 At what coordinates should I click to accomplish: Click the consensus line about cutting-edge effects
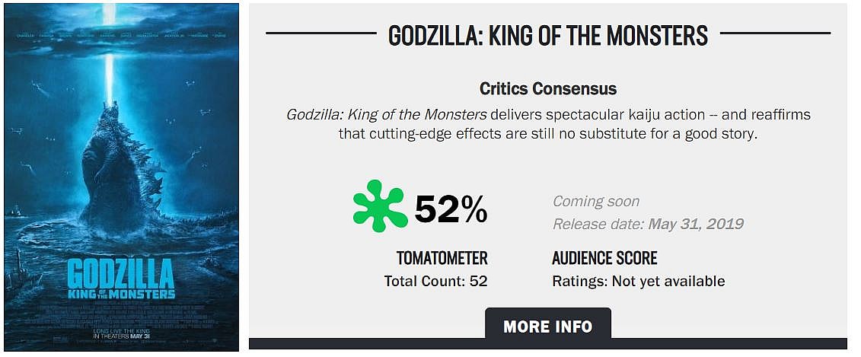click(547, 134)
